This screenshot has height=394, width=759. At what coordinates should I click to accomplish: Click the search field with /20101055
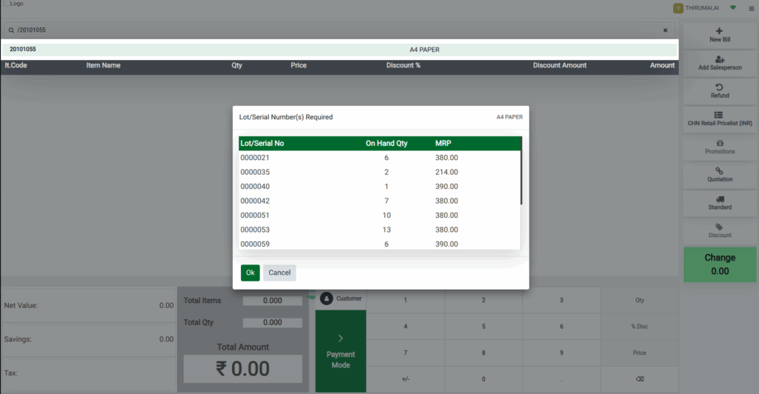click(x=339, y=30)
